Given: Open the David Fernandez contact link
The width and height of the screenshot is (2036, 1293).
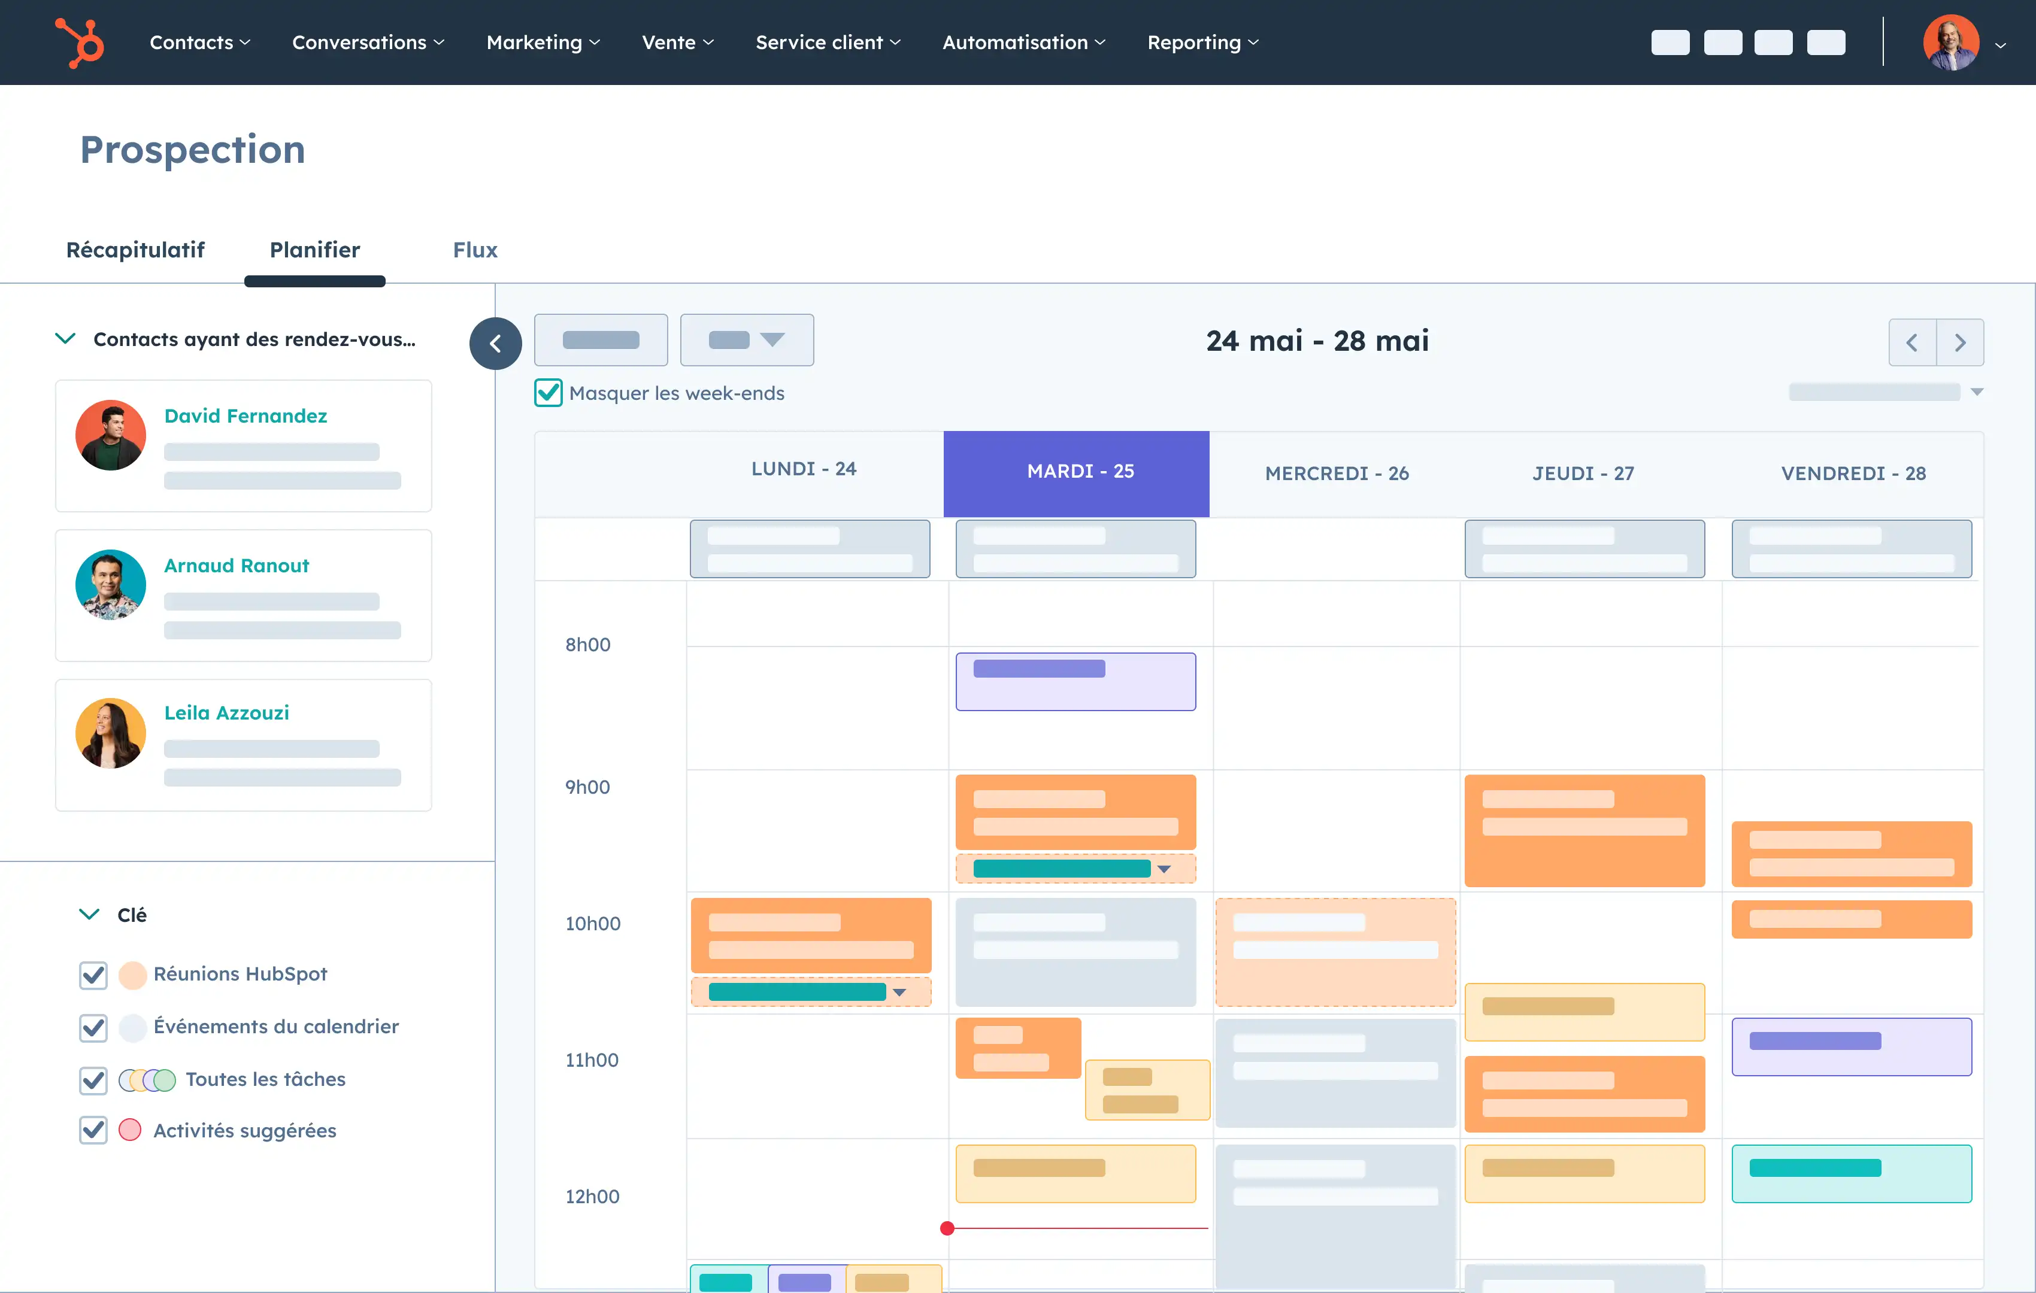Looking at the screenshot, I should [245, 416].
